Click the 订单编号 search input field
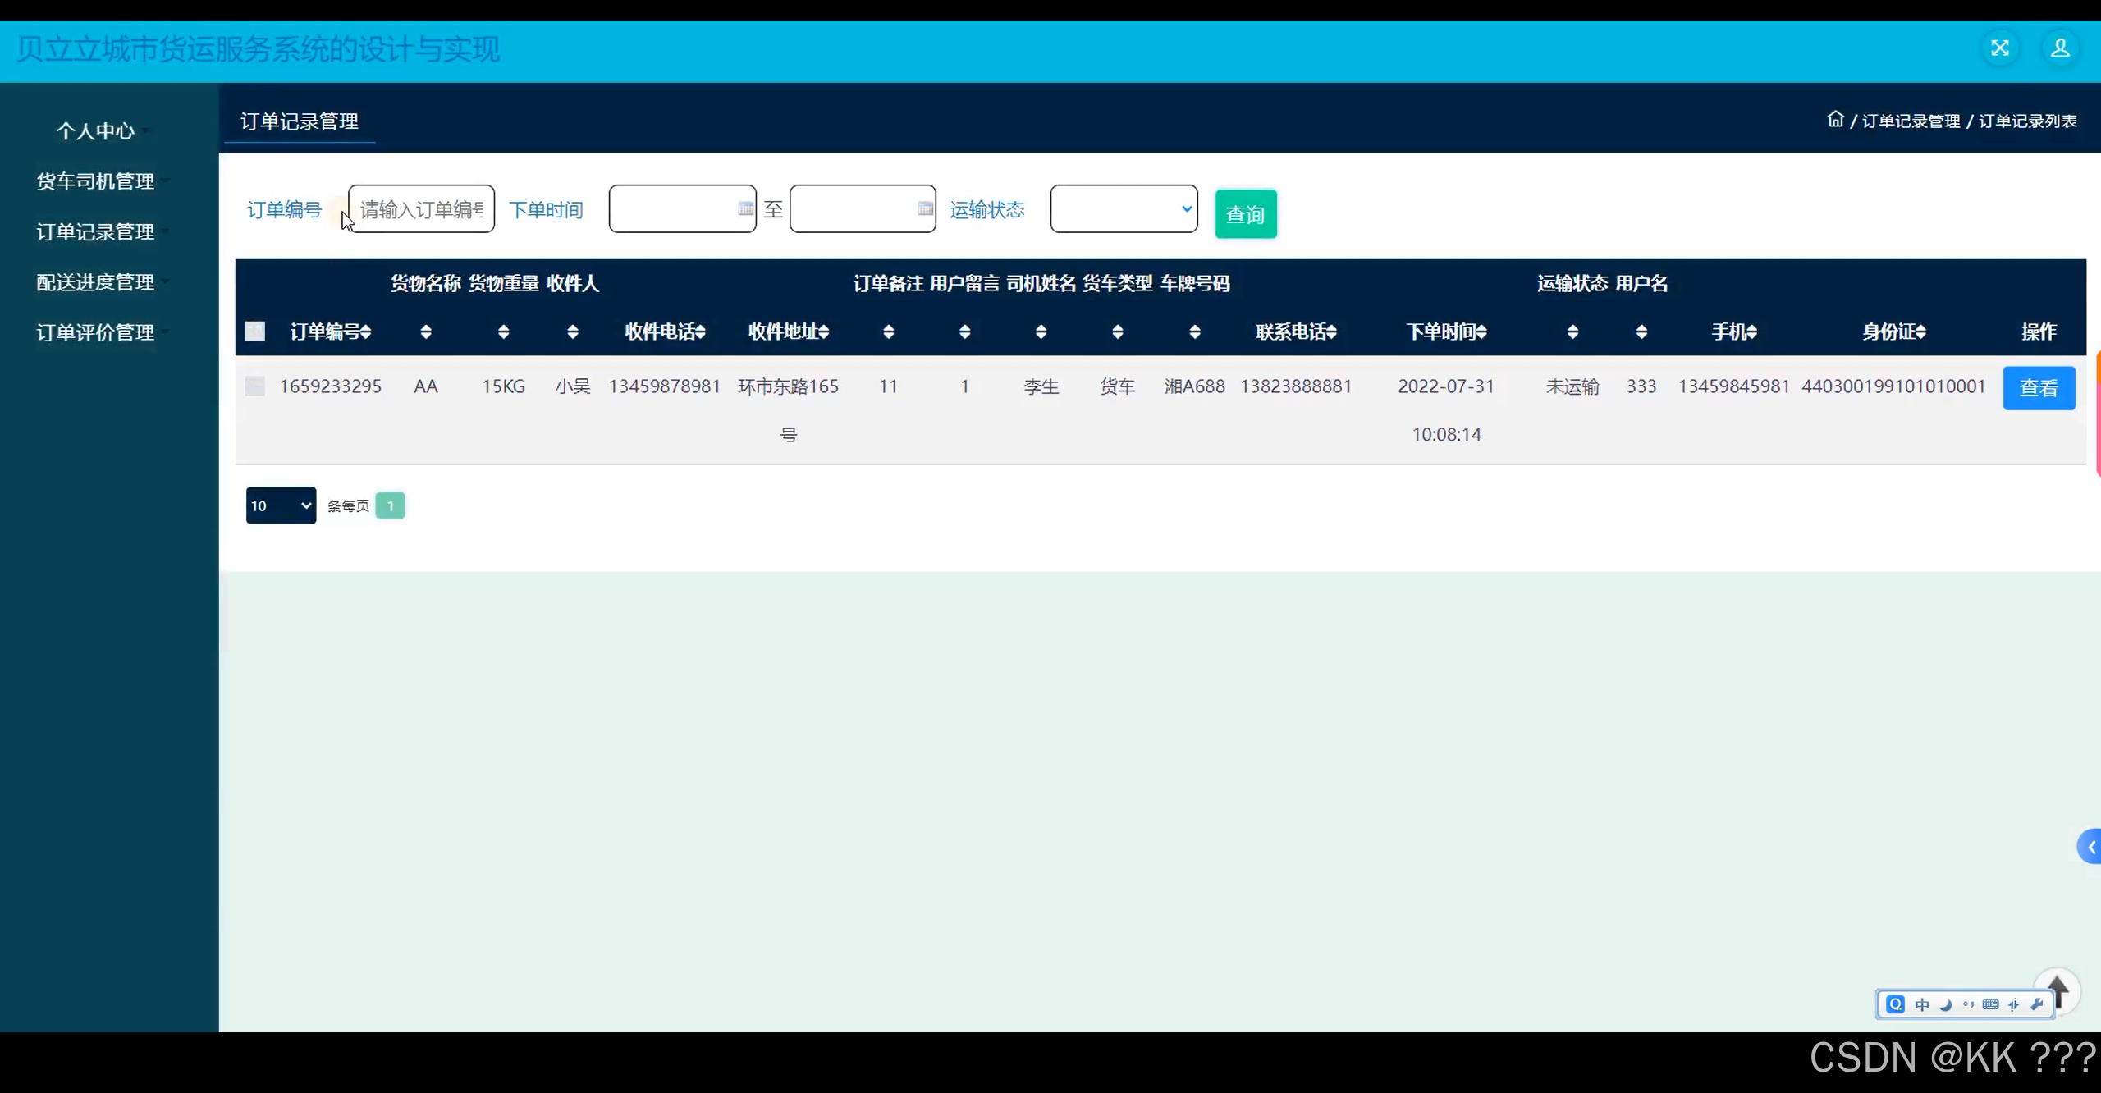This screenshot has height=1093, width=2101. pyautogui.click(x=421, y=209)
